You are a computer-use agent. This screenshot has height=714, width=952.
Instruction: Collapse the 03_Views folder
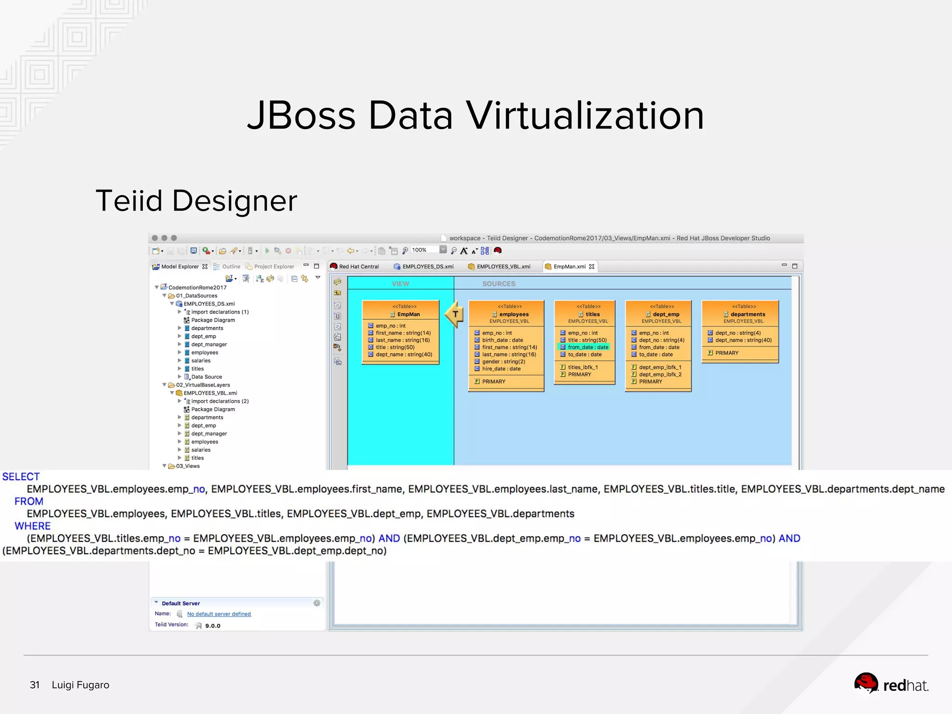click(164, 466)
